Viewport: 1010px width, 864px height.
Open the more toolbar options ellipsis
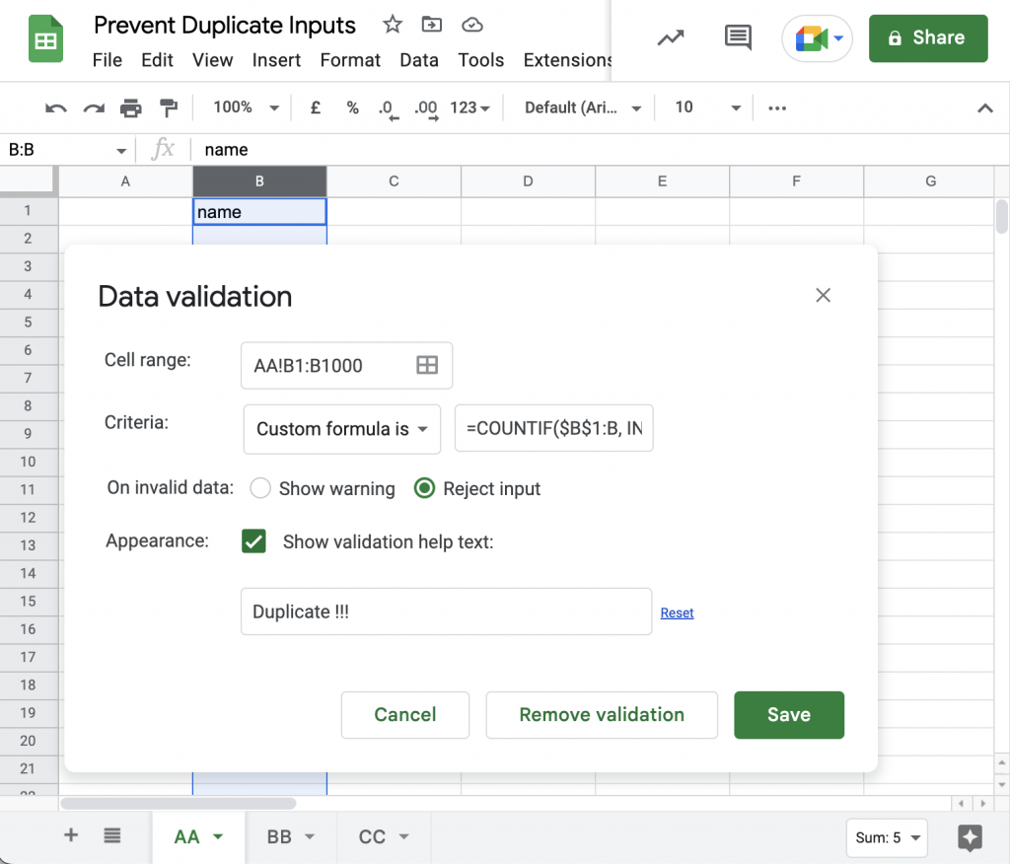(x=777, y=108)
